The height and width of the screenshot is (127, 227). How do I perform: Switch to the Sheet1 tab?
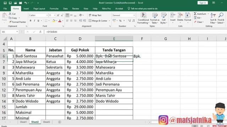[x=23, y=122]
